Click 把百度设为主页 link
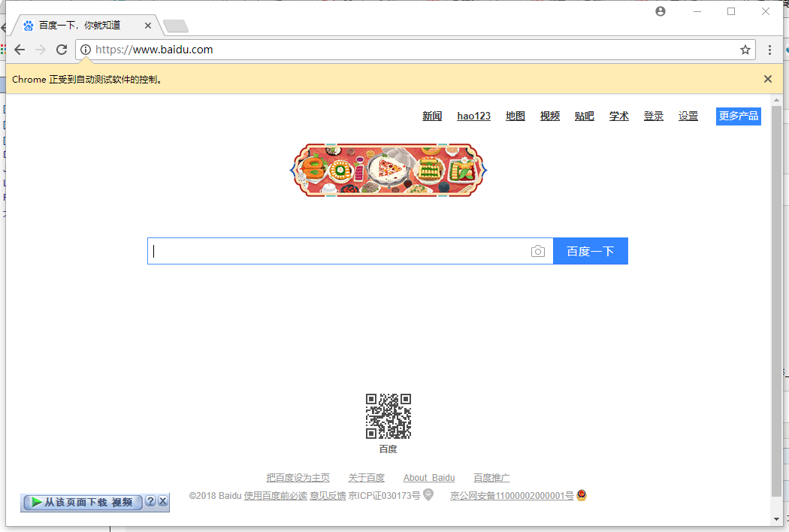789x532 pixels. click(x=298, y=478)
